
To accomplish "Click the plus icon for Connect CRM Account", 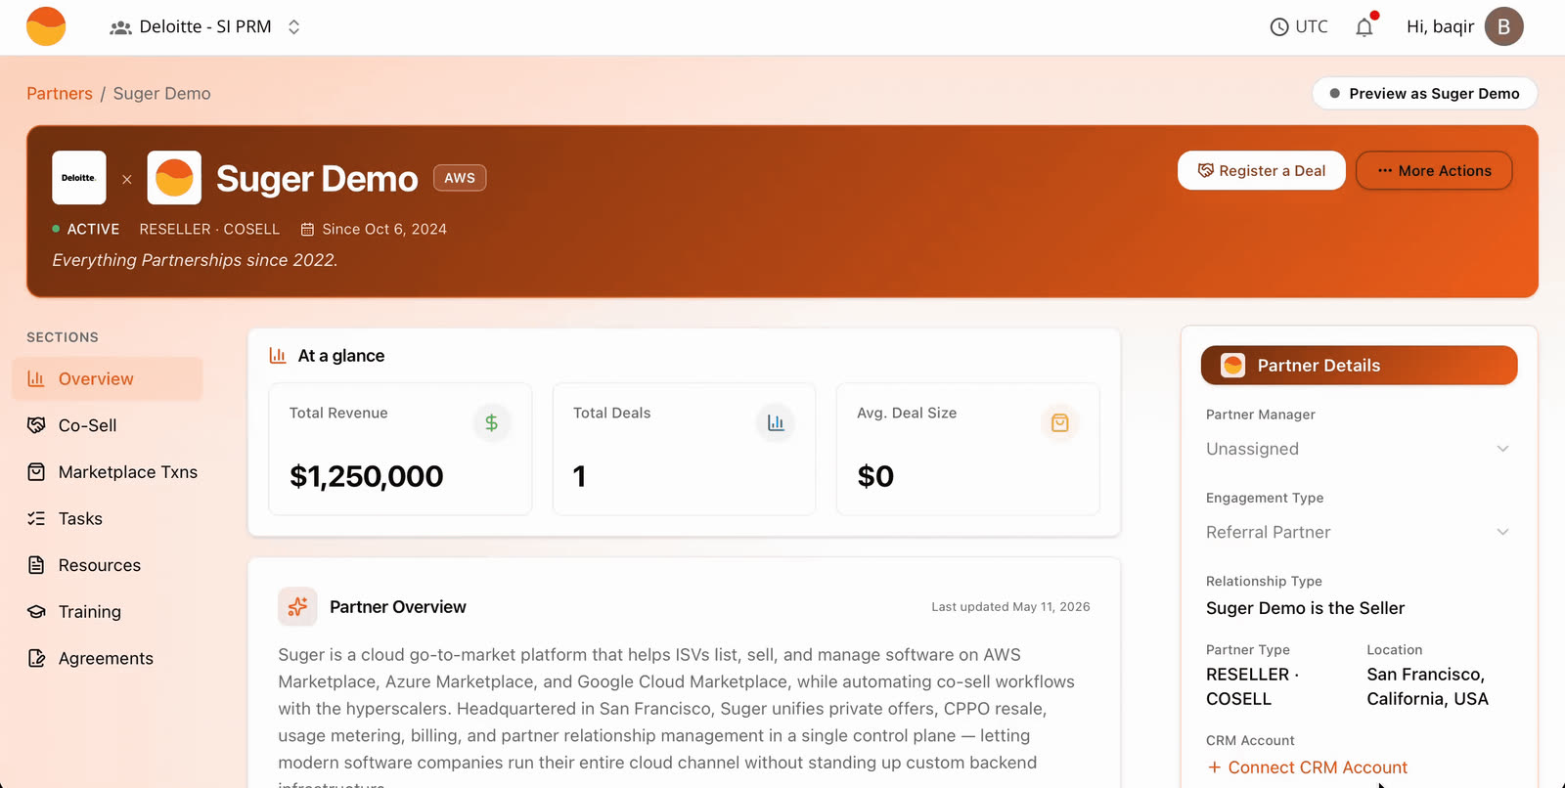I will [1214, 767].
